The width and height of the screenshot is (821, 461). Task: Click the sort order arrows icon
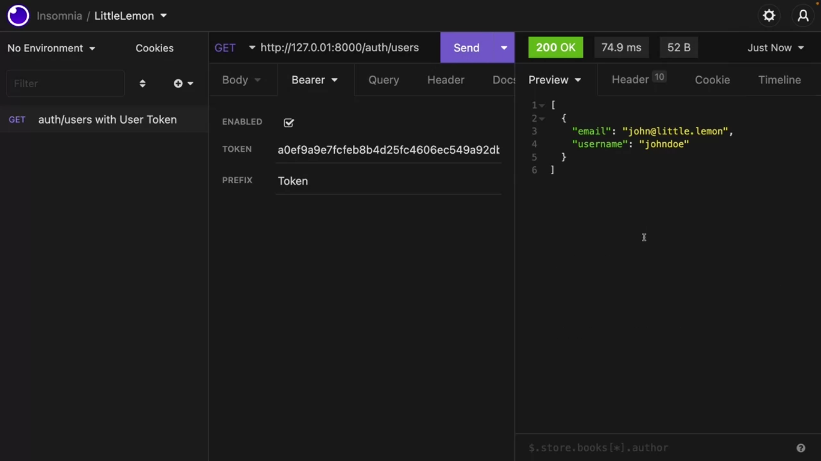click(142, 83)
